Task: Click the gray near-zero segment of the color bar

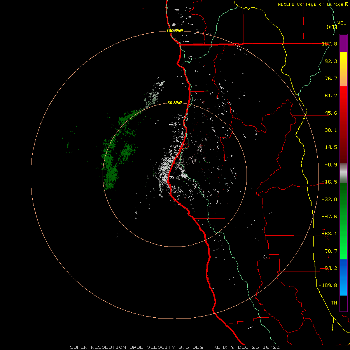Action: click(343, 173)
